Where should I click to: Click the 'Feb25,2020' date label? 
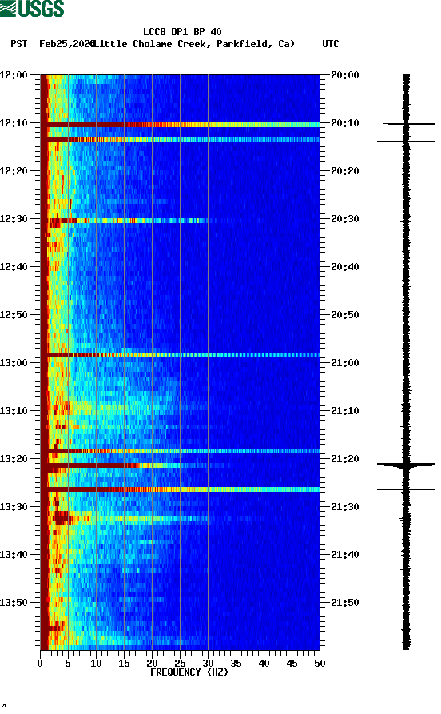(66, 44)
